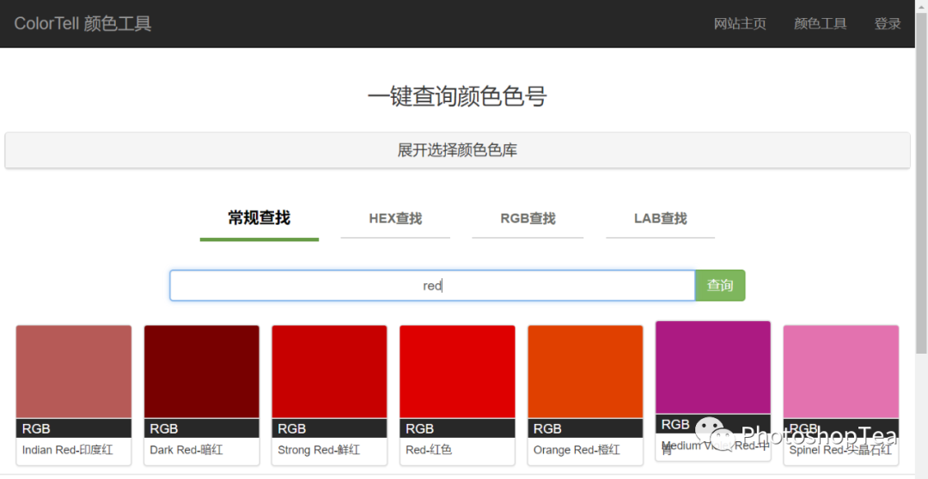
Task: Select the Orange Red color swatch
Action: tap(585, 372)
